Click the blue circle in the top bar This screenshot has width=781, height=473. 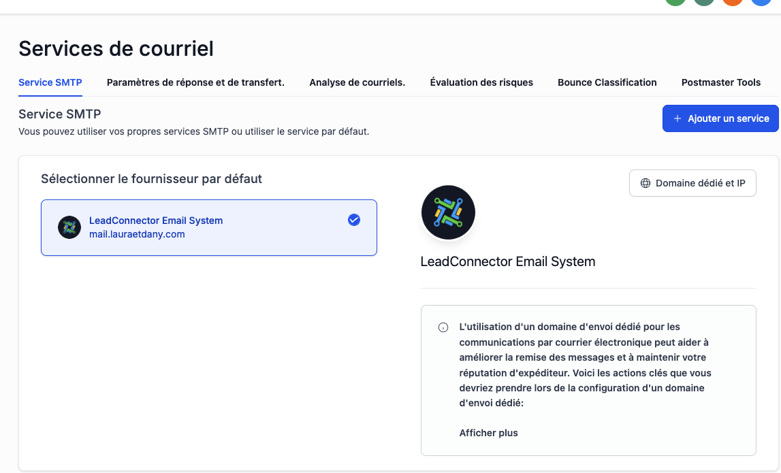[x=761, y=2]
